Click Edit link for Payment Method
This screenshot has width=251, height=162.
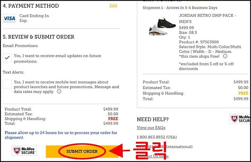(113, 6)
